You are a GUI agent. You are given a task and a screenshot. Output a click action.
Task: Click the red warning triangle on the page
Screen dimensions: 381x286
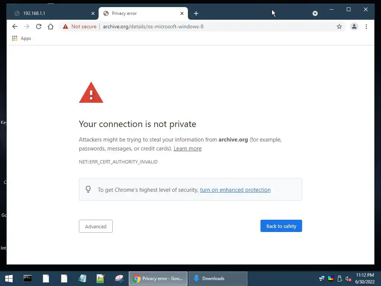coord(91,93)
